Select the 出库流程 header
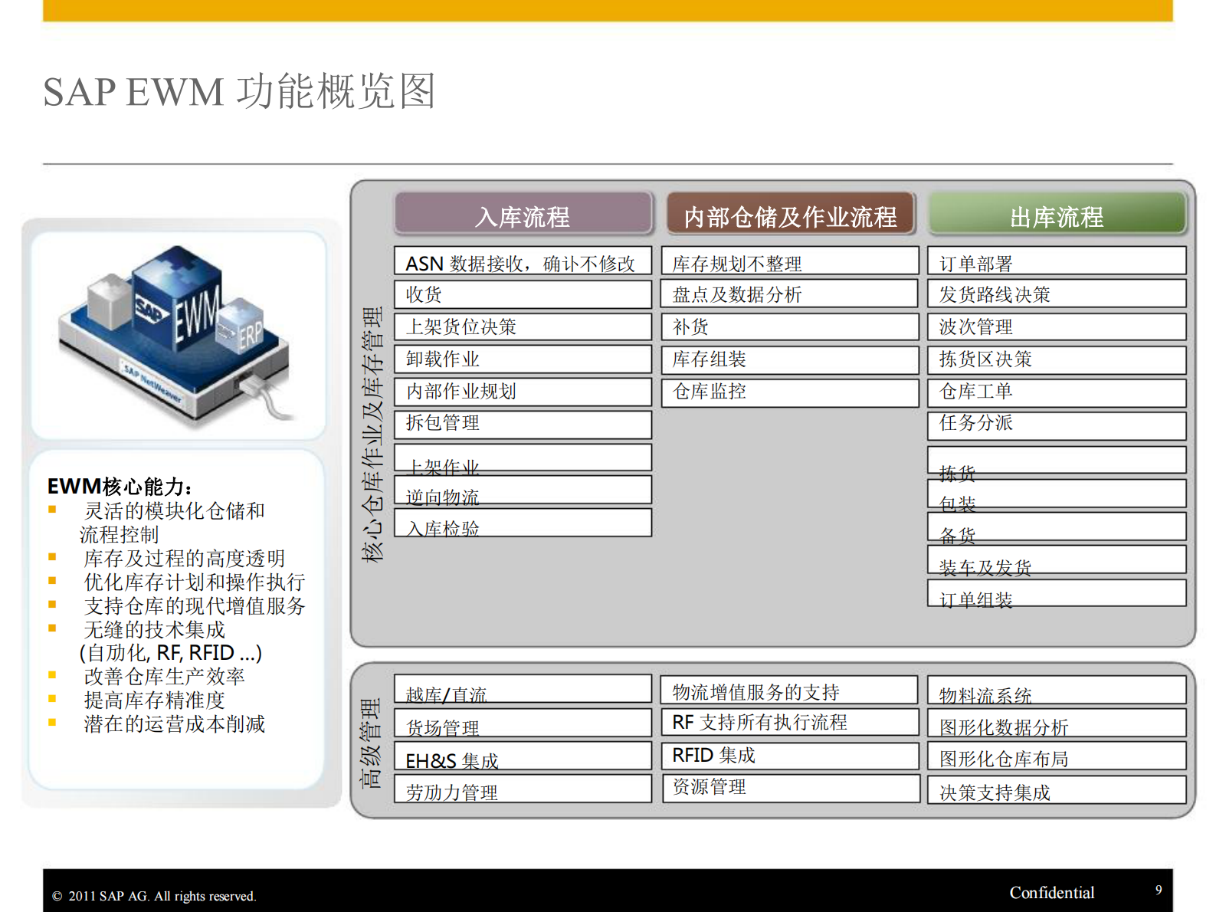This screenshot has height=912, width=1216. [1057, 214]
